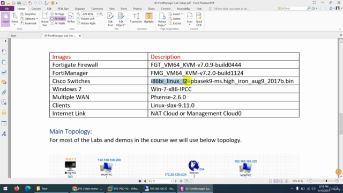This screenshot has height=193, width=343.
Task: Enable single page view mode
Action: pyautogui.click(x=271, y=181)
